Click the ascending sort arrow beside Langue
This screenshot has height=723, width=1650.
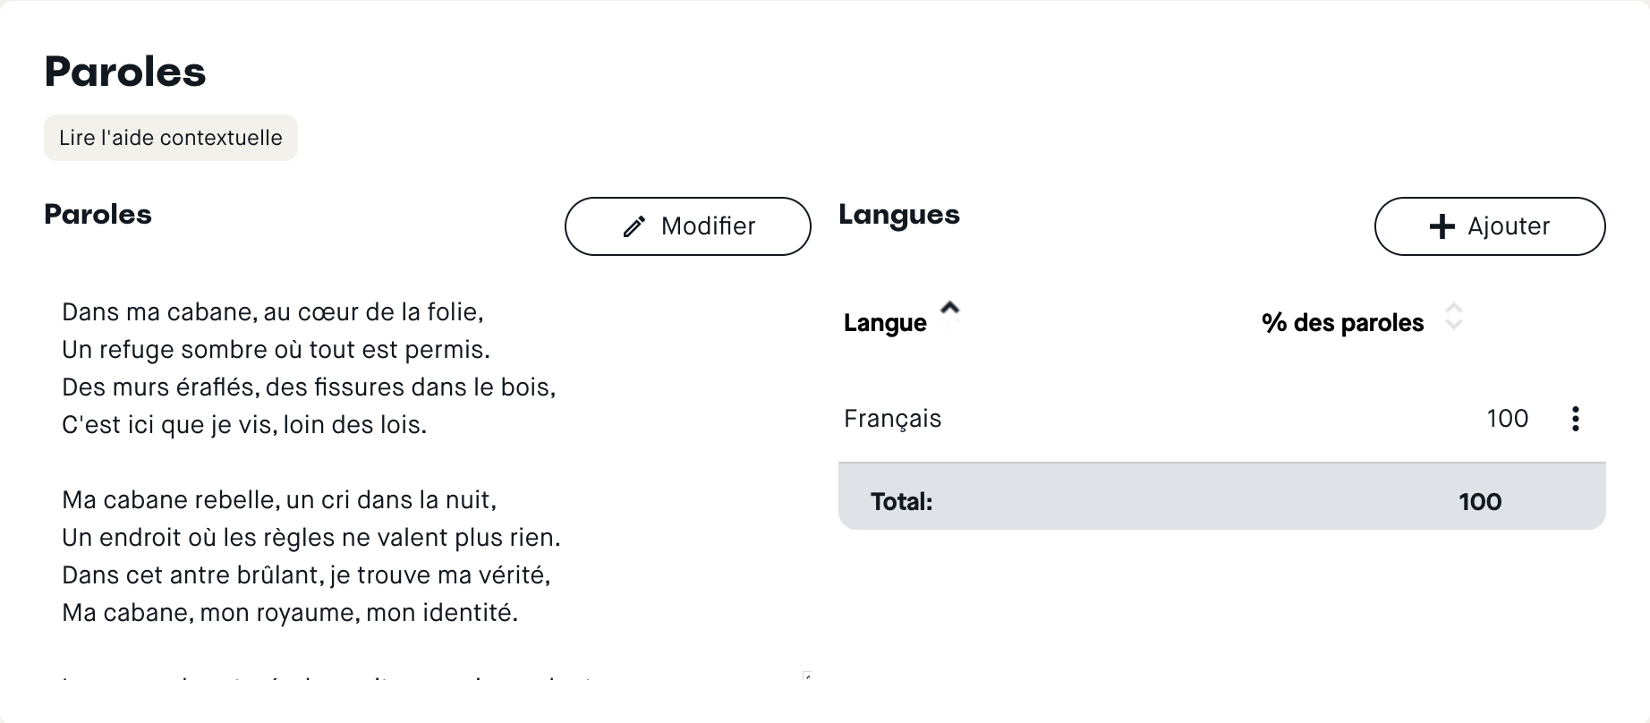pos(949,310)
